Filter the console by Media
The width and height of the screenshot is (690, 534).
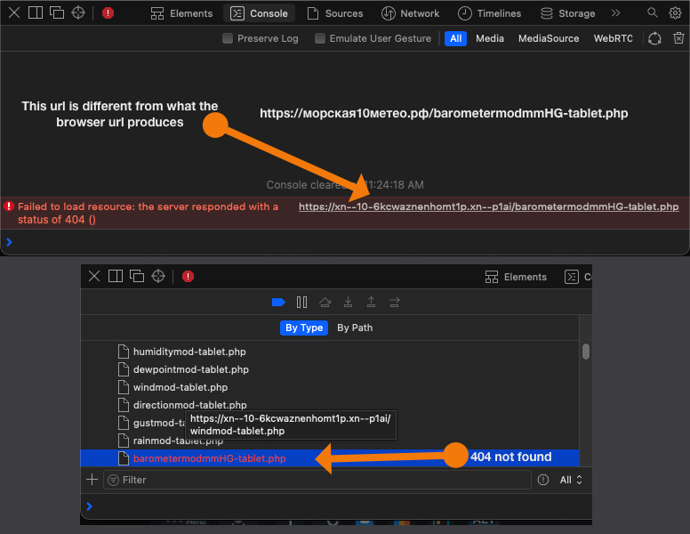[490, 38]
